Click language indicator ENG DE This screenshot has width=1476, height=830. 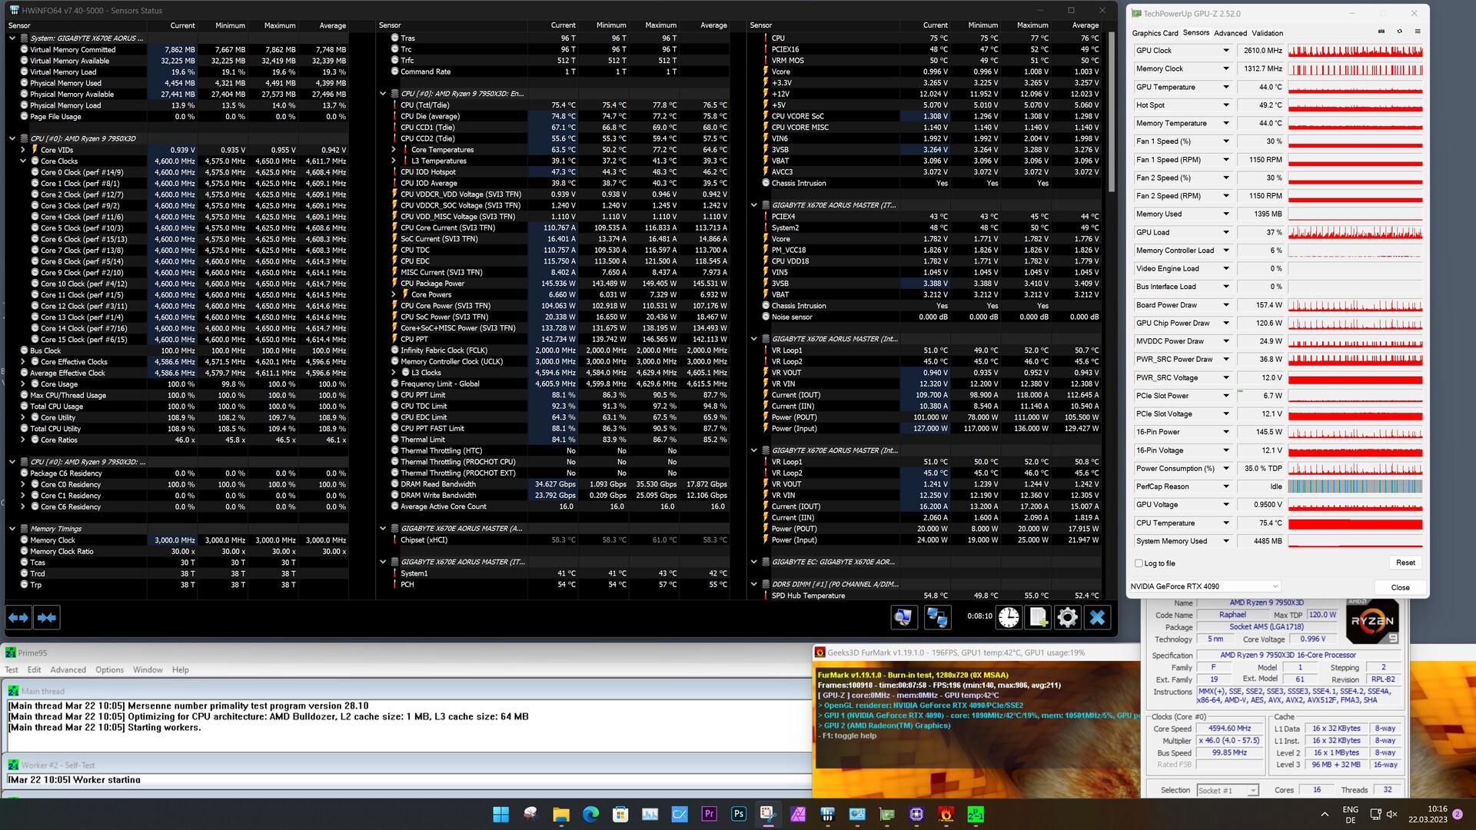pos(1350,815)
